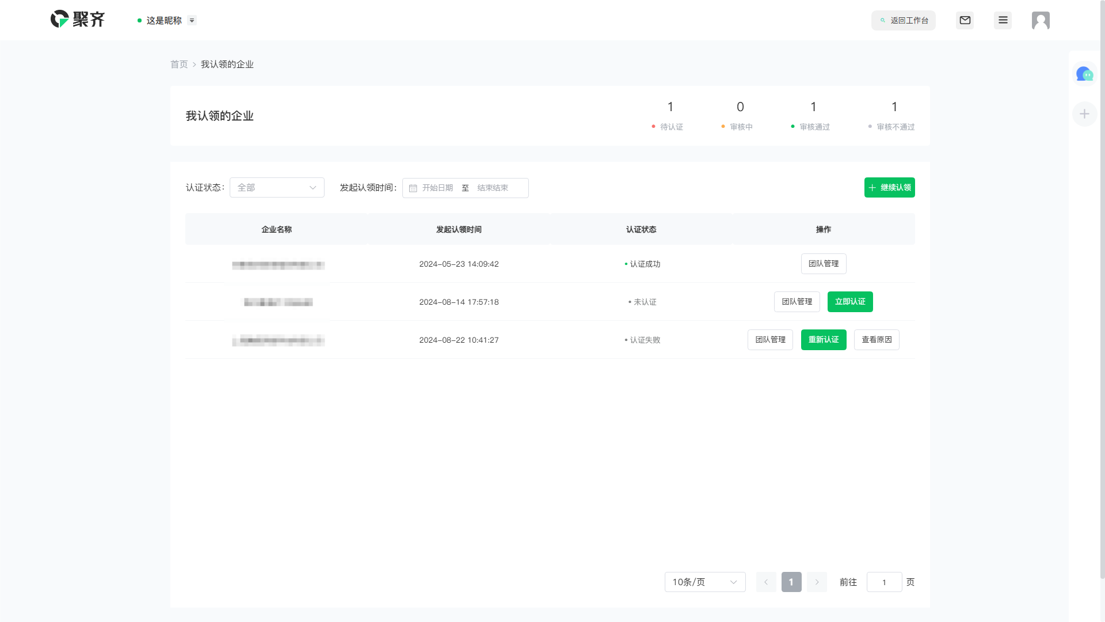Expand the nickname 这是昵称 dropdown arrow
Image resolution: width=1105 pixels, height=622 pixels.
(x=192, y=20)
